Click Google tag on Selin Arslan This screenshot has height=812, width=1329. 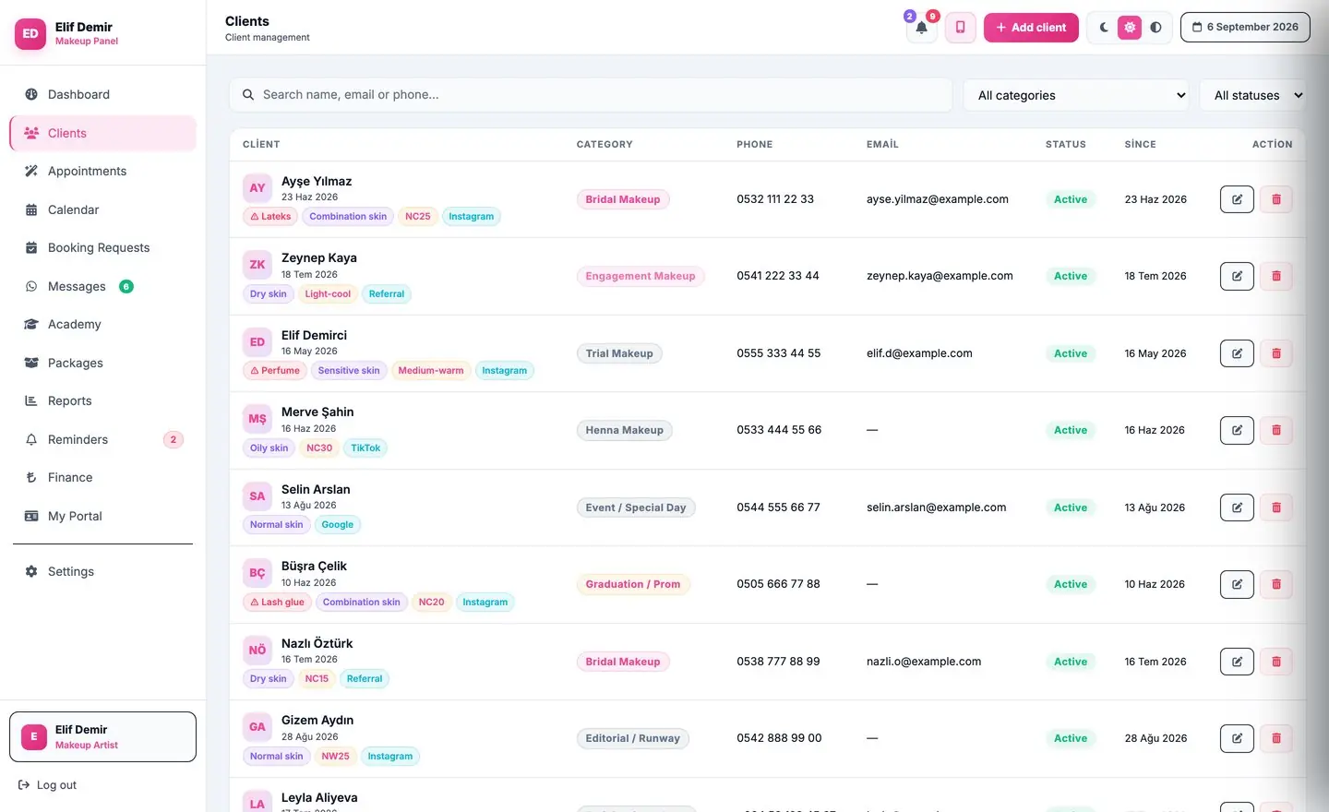click(x=338, y=525)
